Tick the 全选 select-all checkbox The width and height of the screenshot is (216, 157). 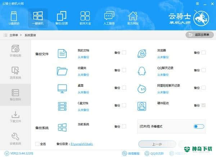[x=37, y=144]
